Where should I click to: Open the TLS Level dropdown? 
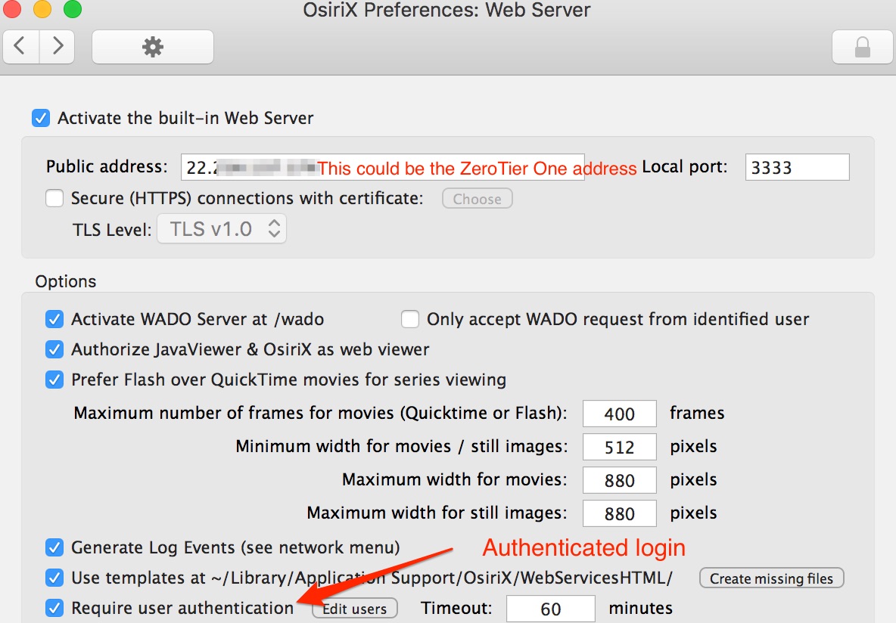coord(222,229)
